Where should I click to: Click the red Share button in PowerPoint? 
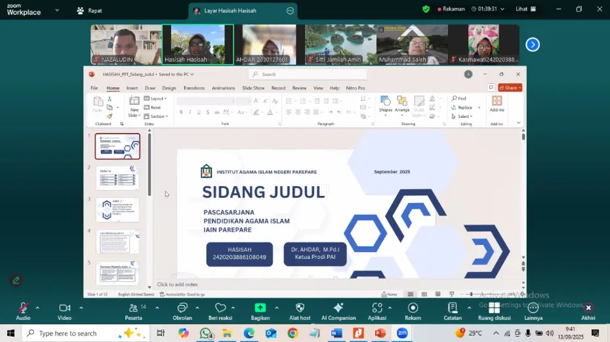point(510,88)
